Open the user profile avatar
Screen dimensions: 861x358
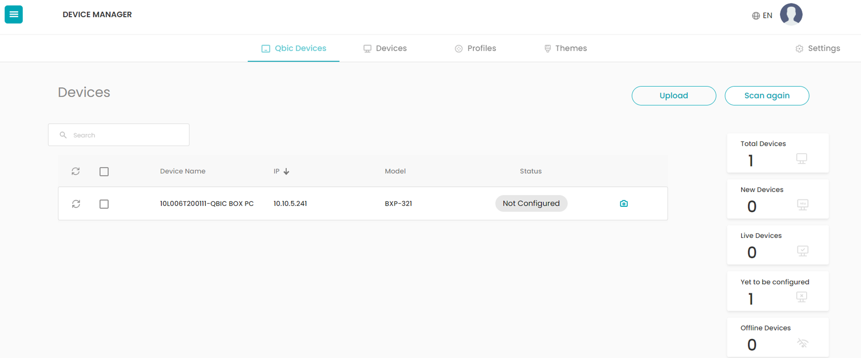[x=791, y=14]
